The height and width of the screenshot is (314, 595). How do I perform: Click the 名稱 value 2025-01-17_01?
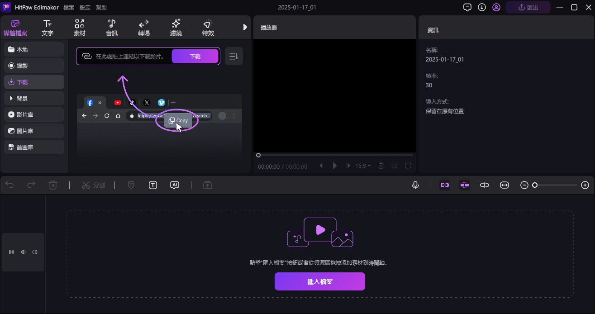click(445, 59)
